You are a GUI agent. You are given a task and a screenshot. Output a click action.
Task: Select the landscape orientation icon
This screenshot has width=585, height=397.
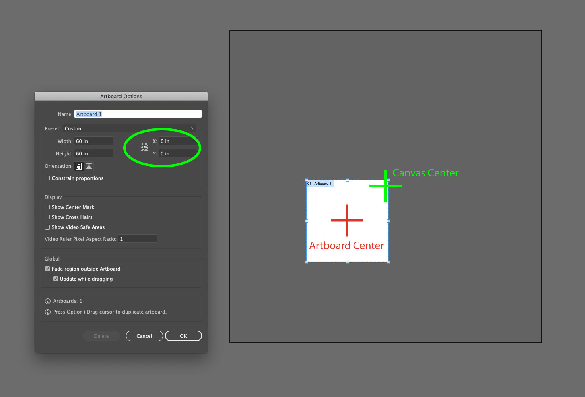tap(89, 166)
